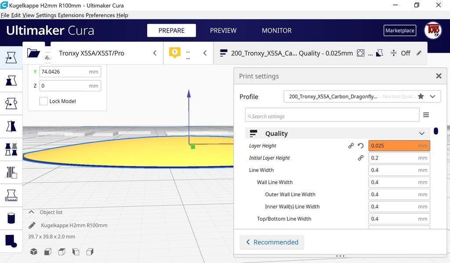Open the View menu
Screen dimensions: 450x263
pos(29,15)
